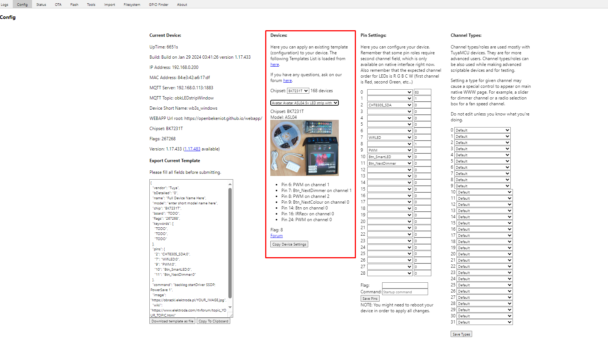Image resolution: width=608 pixels, height=345 pixels.
Task: Open the Chipset BK7231T dropdown
Action: 298,91
